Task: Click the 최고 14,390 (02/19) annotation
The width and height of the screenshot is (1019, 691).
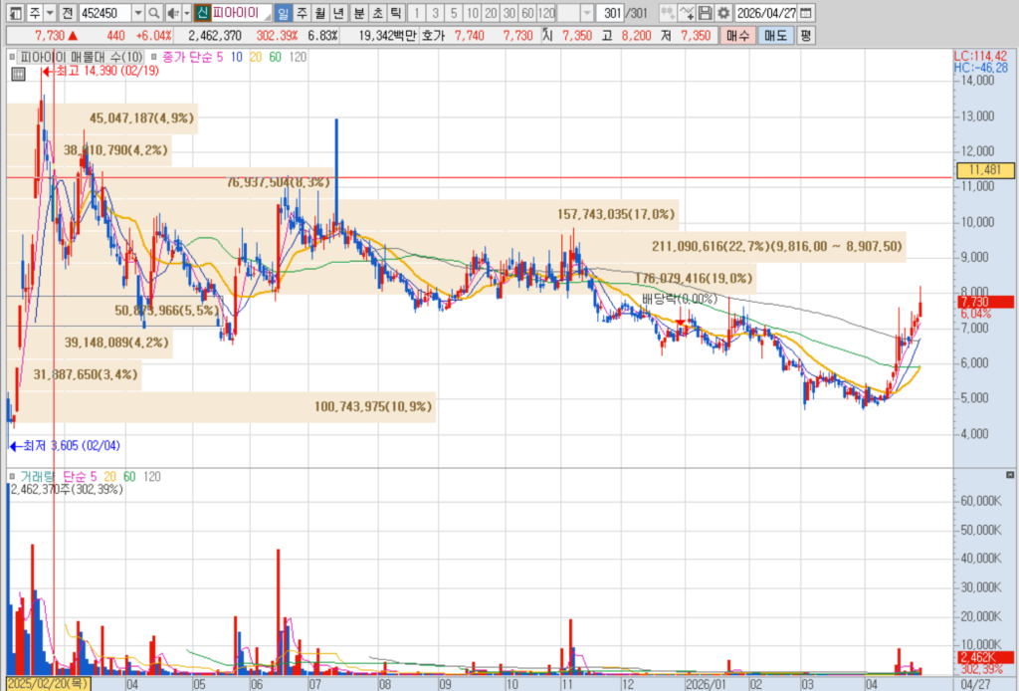Action: pyautogui.click(x=102, y=71)
